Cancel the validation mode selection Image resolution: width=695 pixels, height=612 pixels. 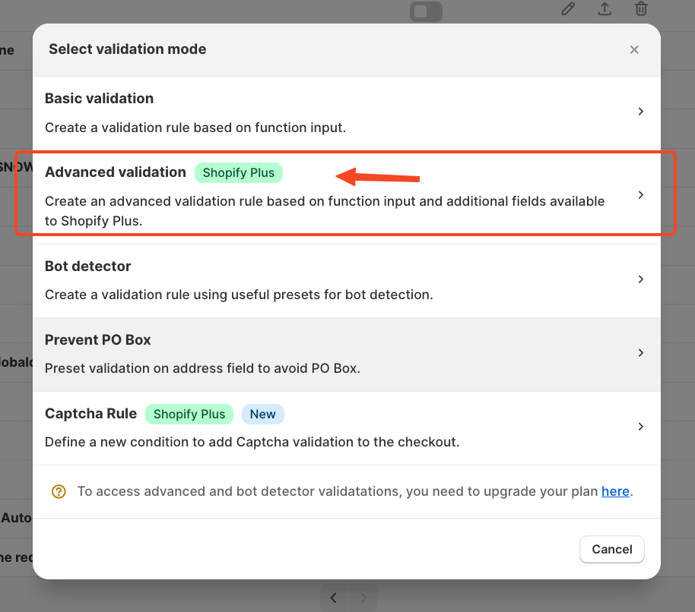[611, 549]
